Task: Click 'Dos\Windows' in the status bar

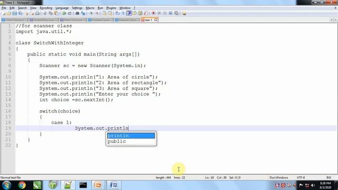Action: point(279,177)
